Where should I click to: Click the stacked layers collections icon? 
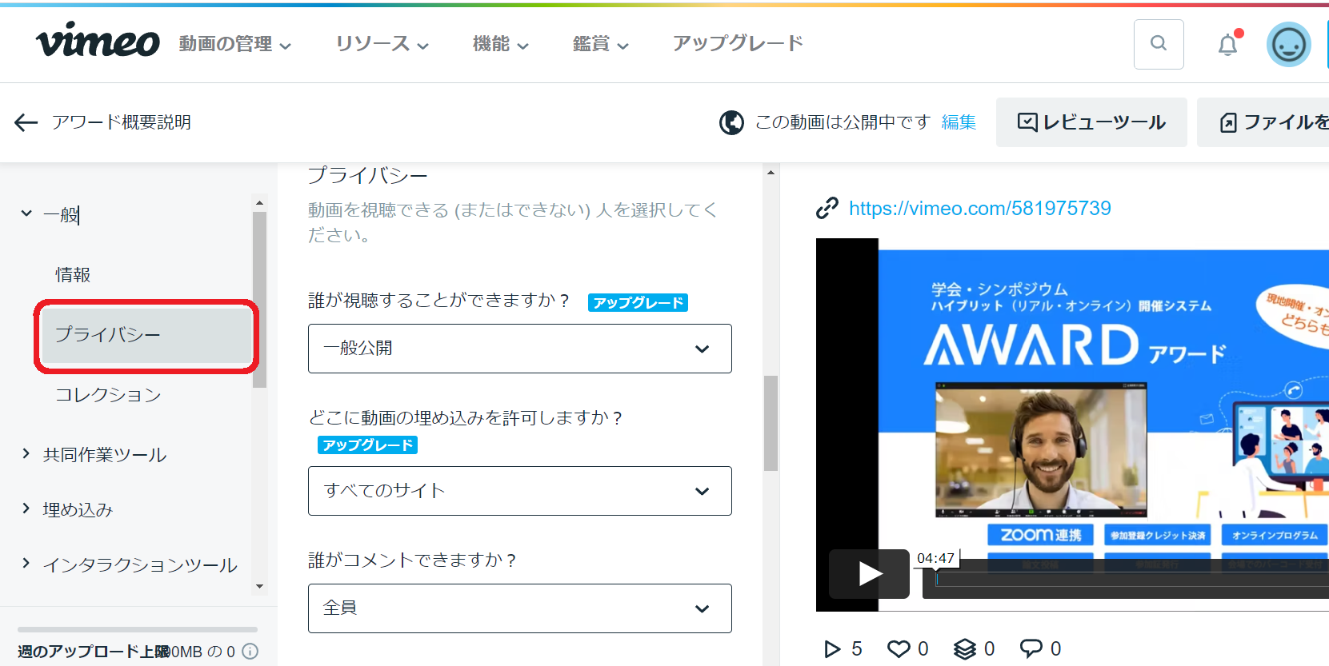(965, 648)
